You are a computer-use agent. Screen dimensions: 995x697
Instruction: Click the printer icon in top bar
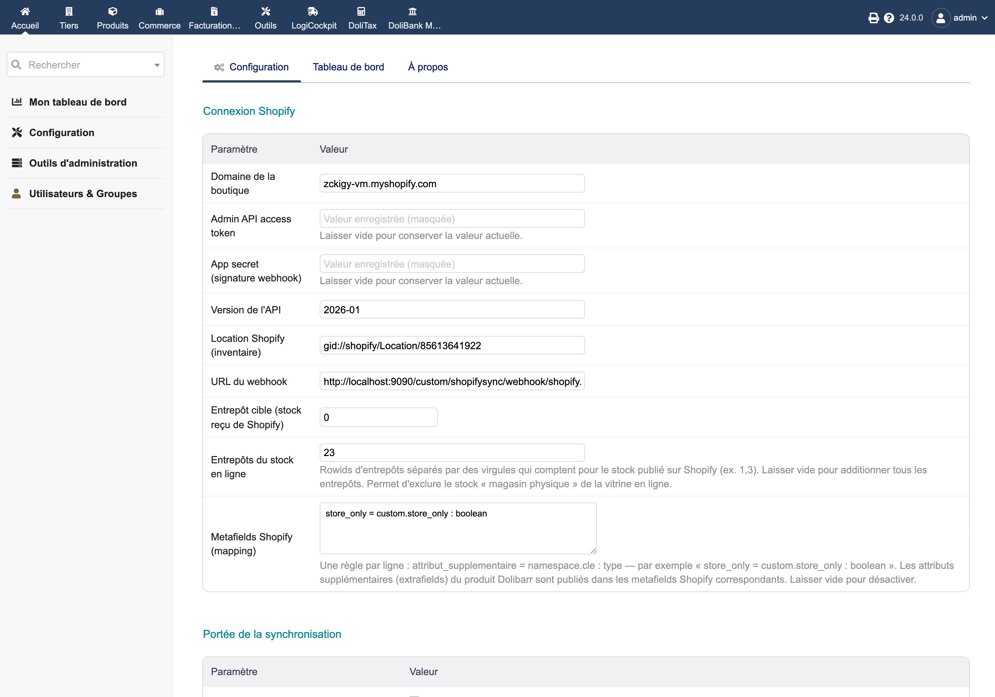(x=874, y=18)
